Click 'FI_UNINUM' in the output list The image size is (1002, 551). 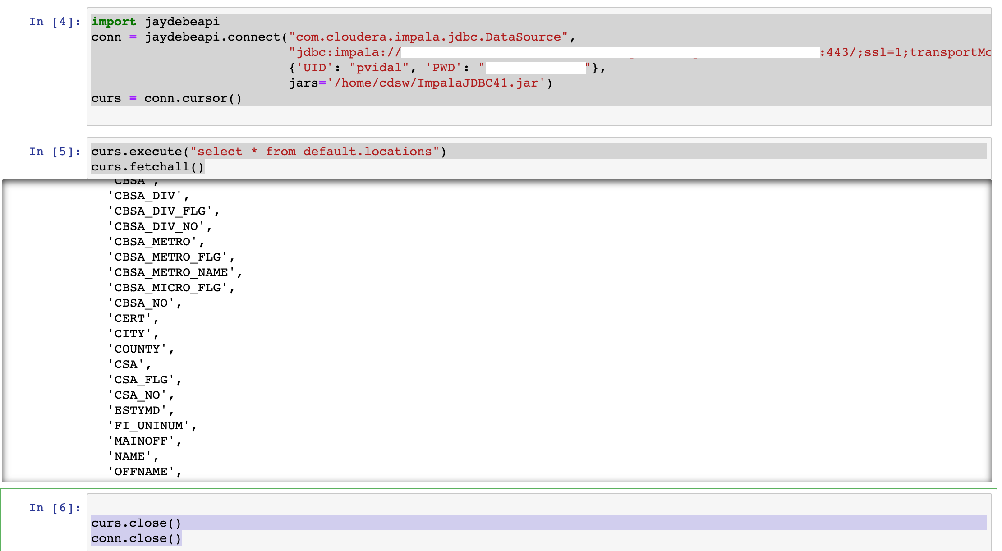coord(148,426)
